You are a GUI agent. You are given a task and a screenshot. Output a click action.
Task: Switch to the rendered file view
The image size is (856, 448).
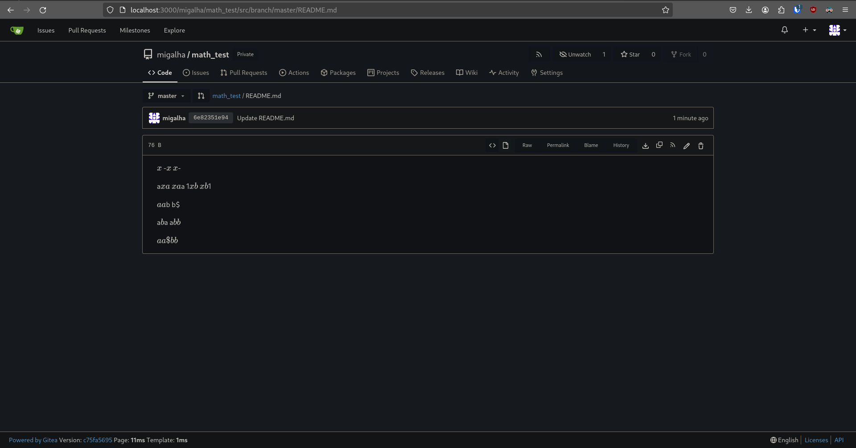[x=506, y=146]
